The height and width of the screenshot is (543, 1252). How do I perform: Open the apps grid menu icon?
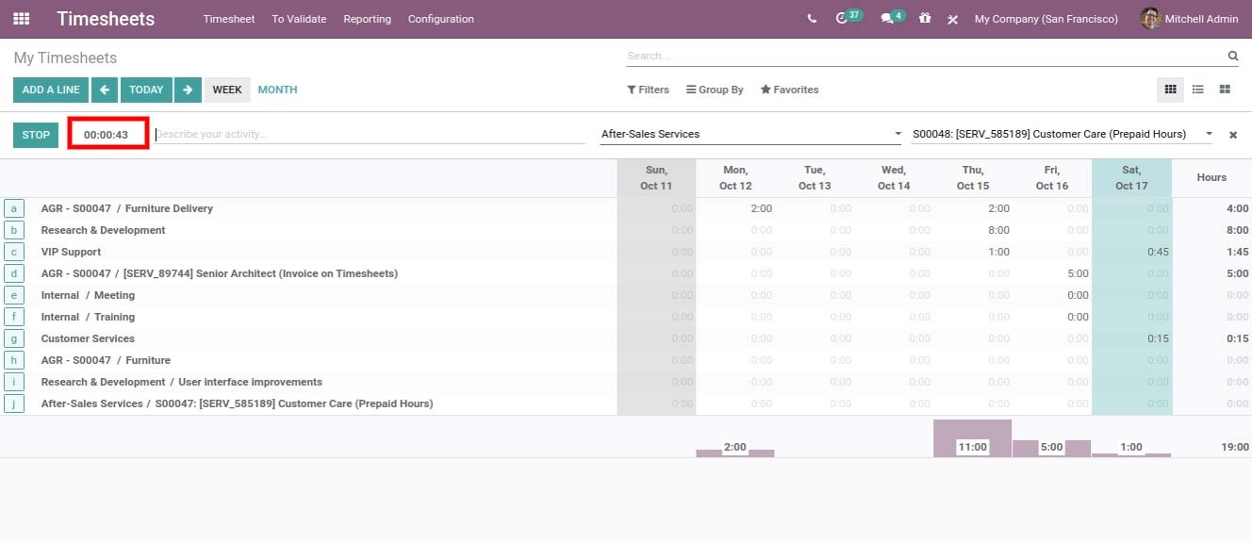[21, 19]
